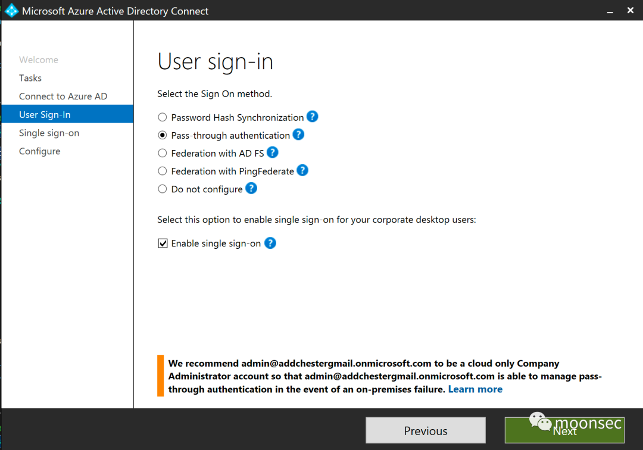The image size is (643, 450).
Task: Go to the Welcome step
Action: (39, 60)
